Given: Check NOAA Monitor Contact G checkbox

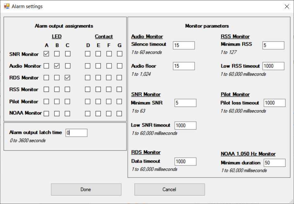Looking at the screenshot, I should 119,114.
